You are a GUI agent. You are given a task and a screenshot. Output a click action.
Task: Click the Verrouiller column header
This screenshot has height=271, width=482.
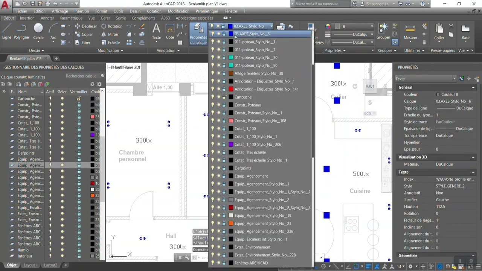coord(79,92)
